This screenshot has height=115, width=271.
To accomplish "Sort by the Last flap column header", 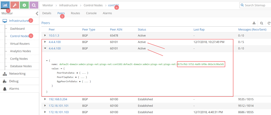I will pyautogui.click(x=199, y=30).
